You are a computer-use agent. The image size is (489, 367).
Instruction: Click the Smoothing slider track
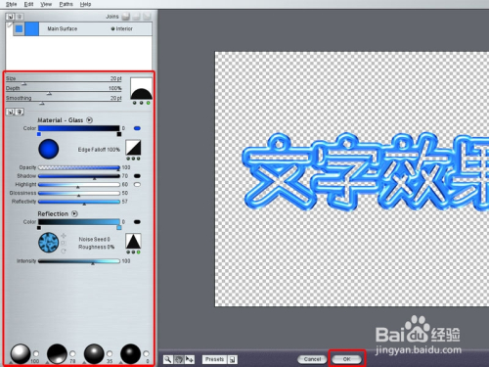click(x=64, y=102)
